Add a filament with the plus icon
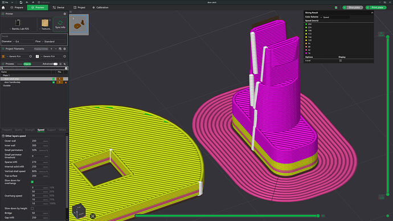Viewport: 393px width, 221px height. click(51, 49)
